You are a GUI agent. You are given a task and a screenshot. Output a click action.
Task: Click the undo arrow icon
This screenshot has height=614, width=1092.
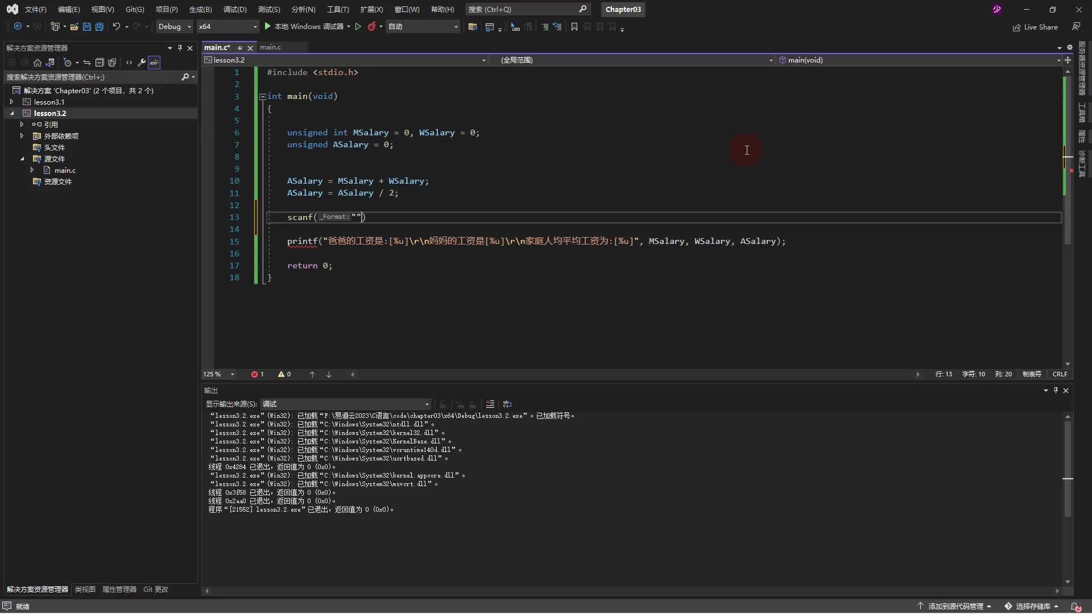[116, 27]
